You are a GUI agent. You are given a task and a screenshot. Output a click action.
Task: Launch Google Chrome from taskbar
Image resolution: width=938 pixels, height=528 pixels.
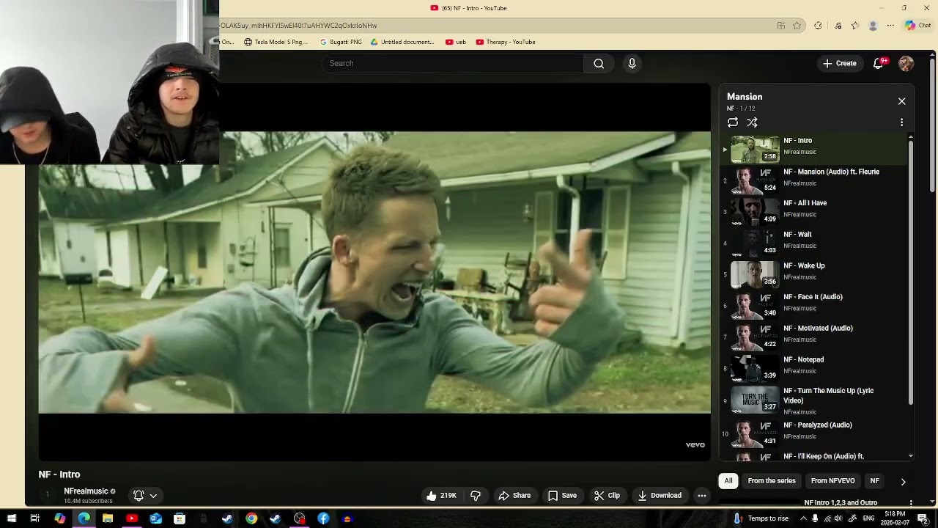251,518
